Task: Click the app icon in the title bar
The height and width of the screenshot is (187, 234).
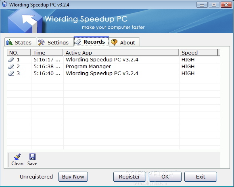Action: pyautogui.click(x=4, y=4)
